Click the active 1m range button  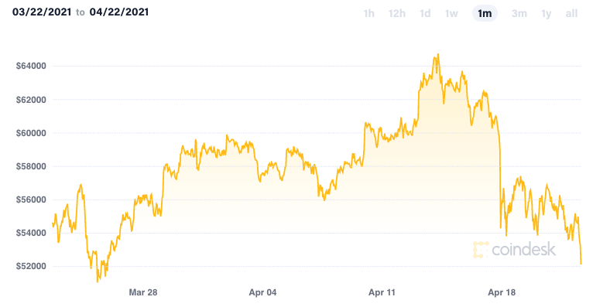tap(485, 14)
